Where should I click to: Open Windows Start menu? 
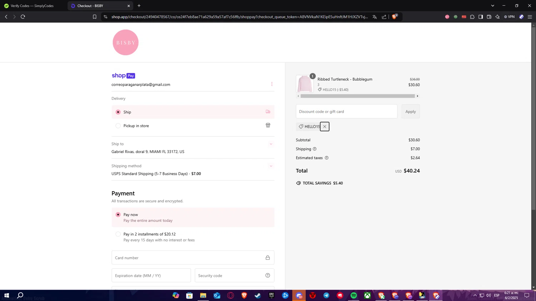point(6,295)
